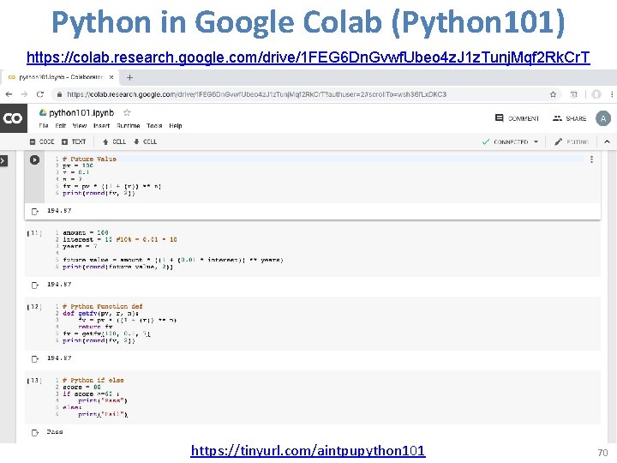Click the EDITING mode button

coord(572,141)
